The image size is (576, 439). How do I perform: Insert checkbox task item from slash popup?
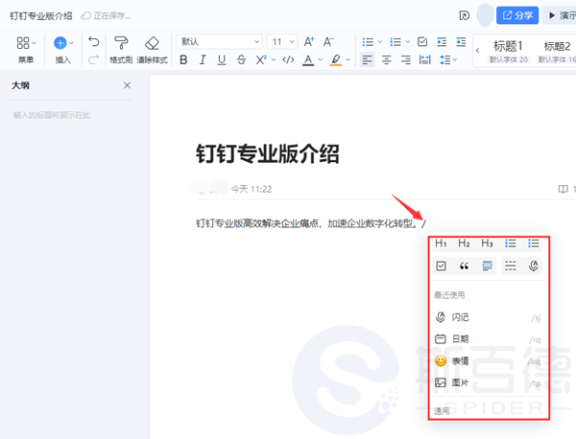tap(441, 266)
